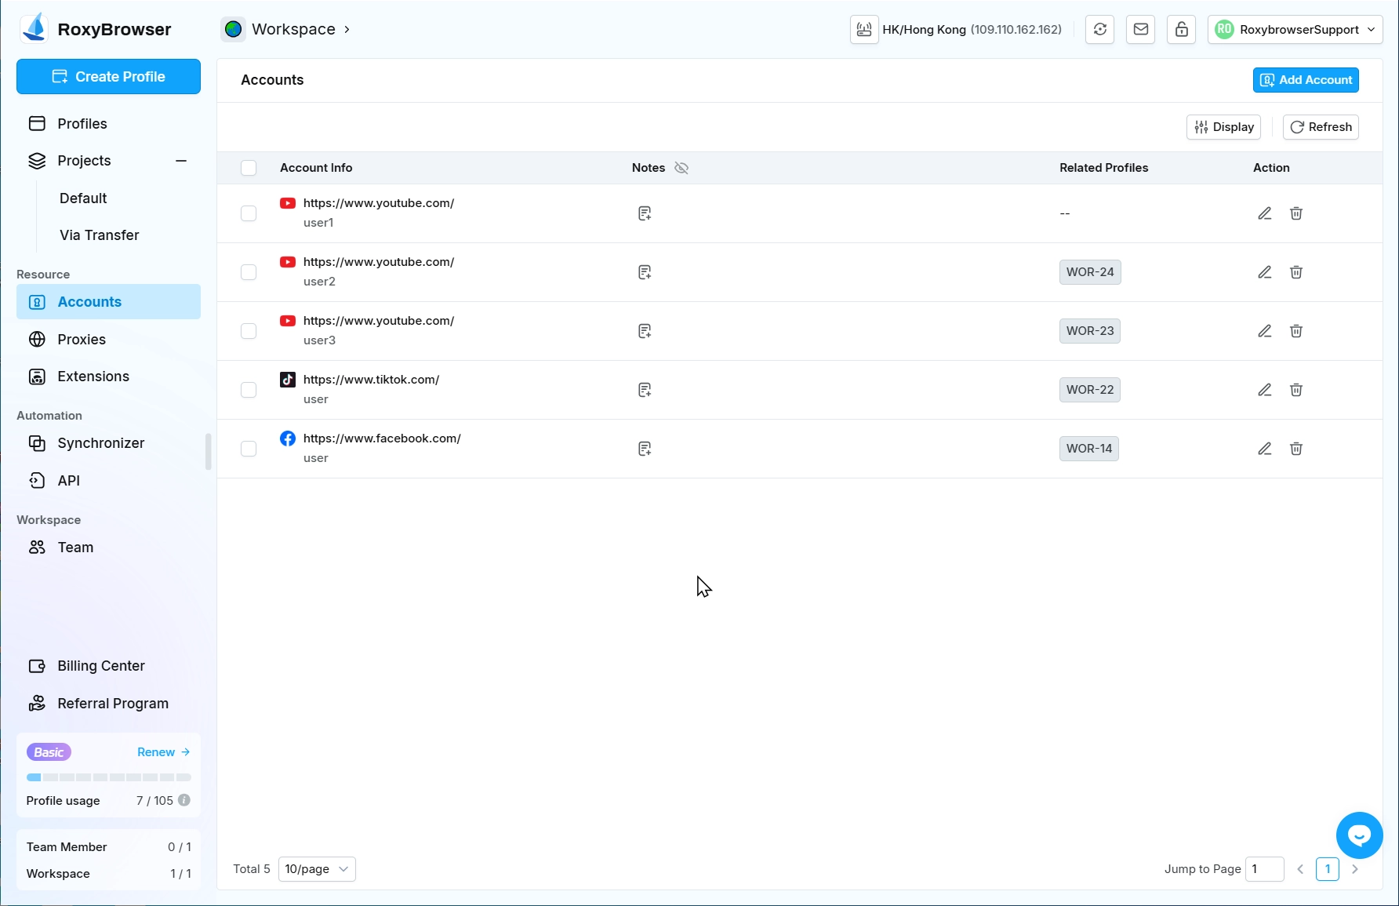Viewport: 1399px width, 906px height.
Task: Open the mail inbox icon
Action: coord(1140,30)
